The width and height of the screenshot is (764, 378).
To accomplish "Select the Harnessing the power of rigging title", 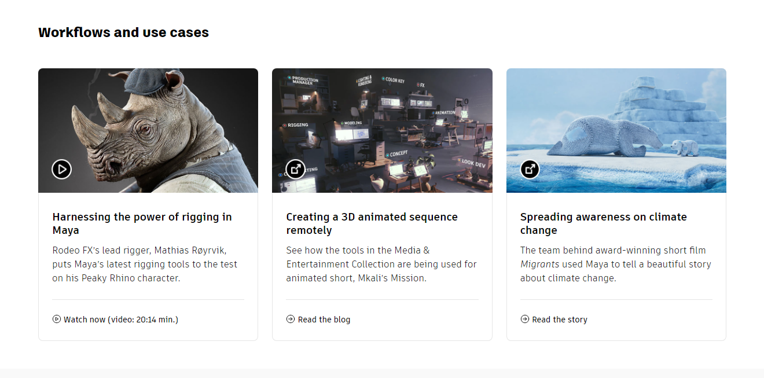I will click(x=142, y=223).
